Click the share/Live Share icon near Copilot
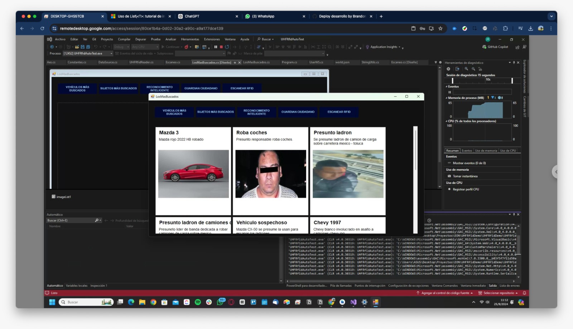This screenshot has height=329, width=573. (517, 47)
